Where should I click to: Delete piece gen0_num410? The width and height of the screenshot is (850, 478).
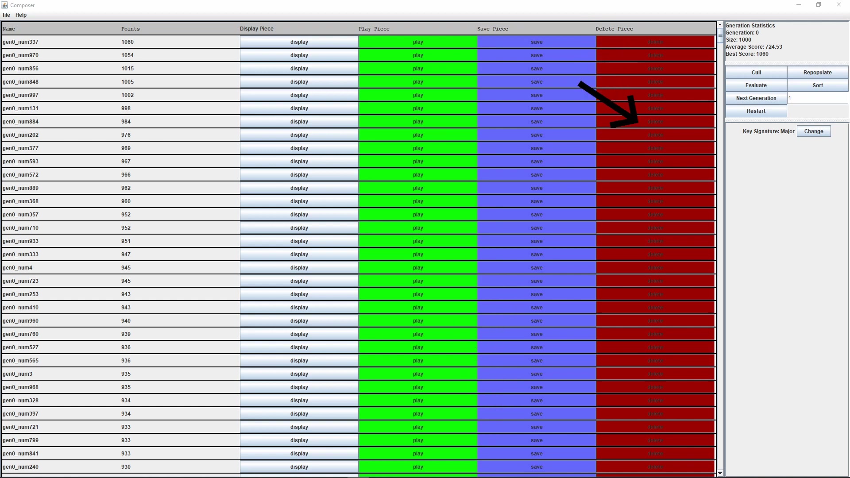point(655,308)
